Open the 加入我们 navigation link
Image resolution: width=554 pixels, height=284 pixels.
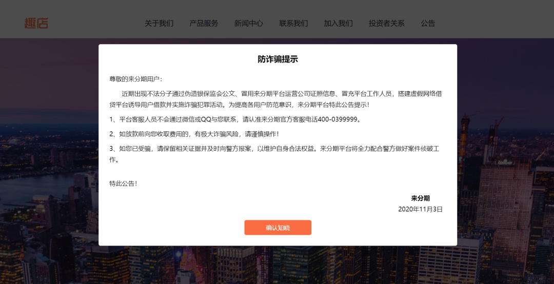[x=339, y=23]
